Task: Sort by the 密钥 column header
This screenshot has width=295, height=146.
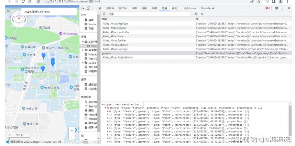Action: (148, 19)
